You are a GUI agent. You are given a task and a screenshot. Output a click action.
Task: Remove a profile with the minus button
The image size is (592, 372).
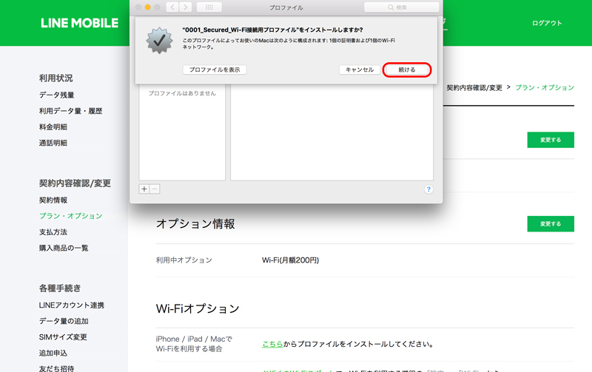pyautogui.click(x=155, y=189)
